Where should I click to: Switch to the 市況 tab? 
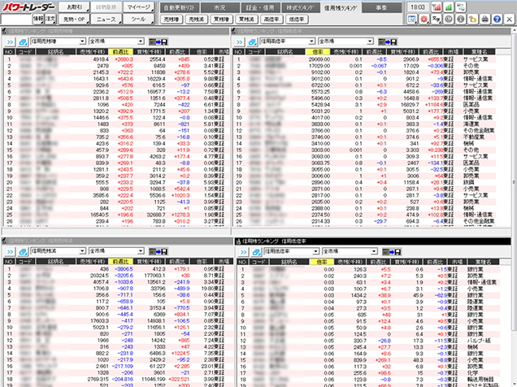(x=219, y=6)
